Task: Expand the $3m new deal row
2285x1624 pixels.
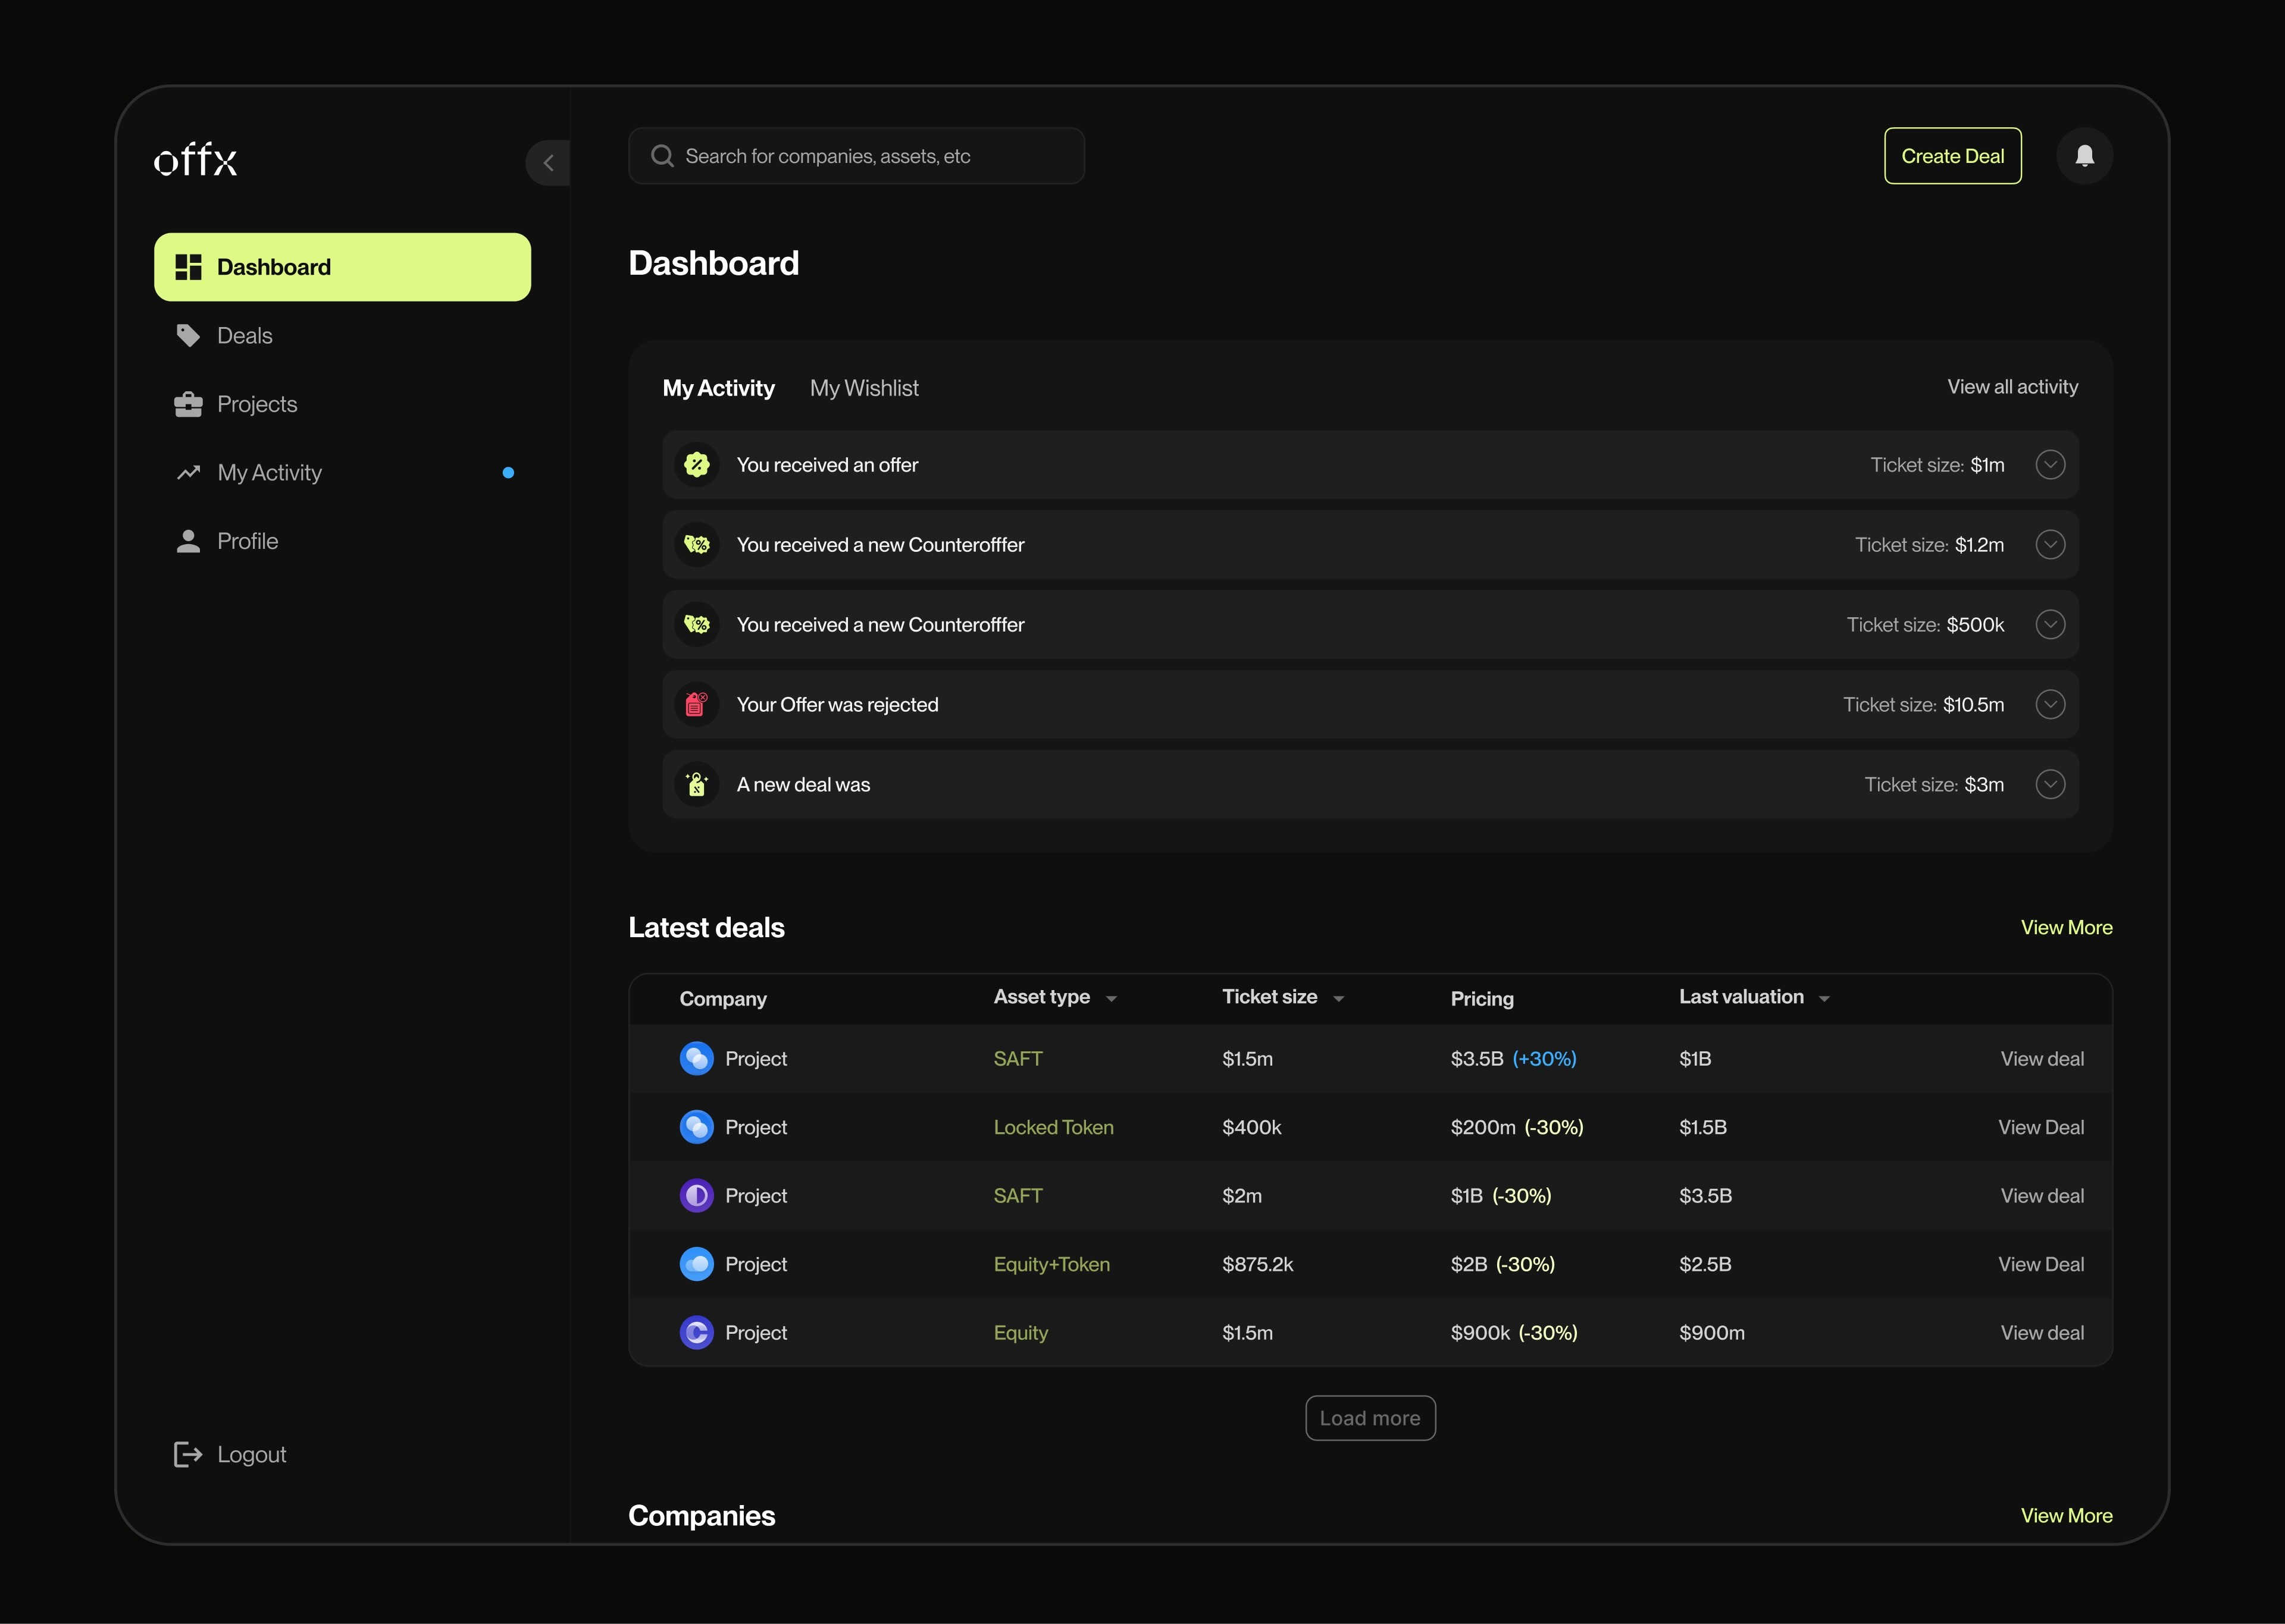Action: [2050, 785]
